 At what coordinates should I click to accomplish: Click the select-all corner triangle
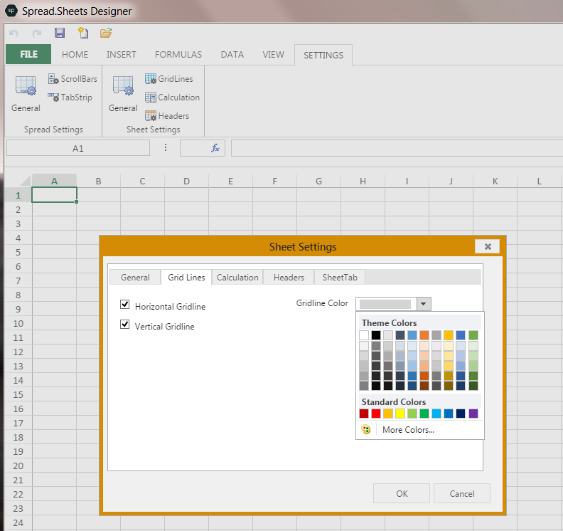[x=26, y=181]
